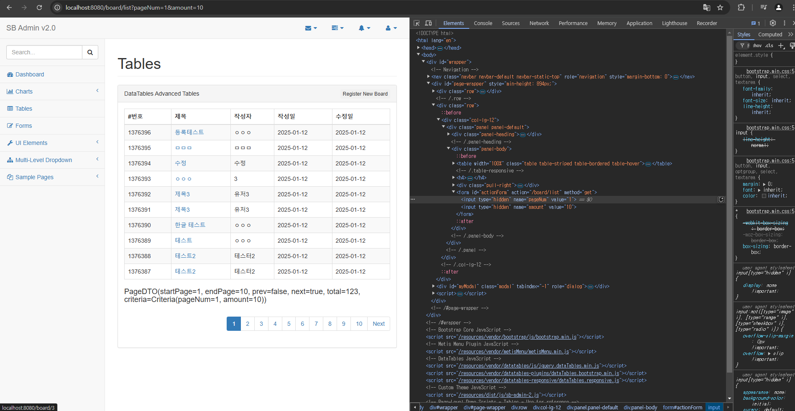795x411 pixels.
Task: Bookmark this page with the star
Action: [x=720, y=8]
